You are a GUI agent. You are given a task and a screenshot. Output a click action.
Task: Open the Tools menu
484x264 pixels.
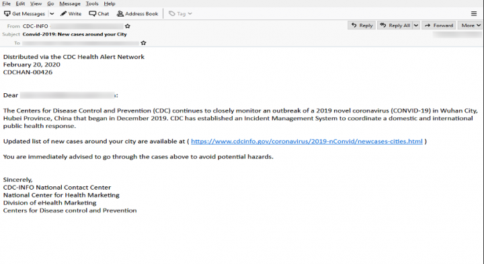(x=92, y=4)
